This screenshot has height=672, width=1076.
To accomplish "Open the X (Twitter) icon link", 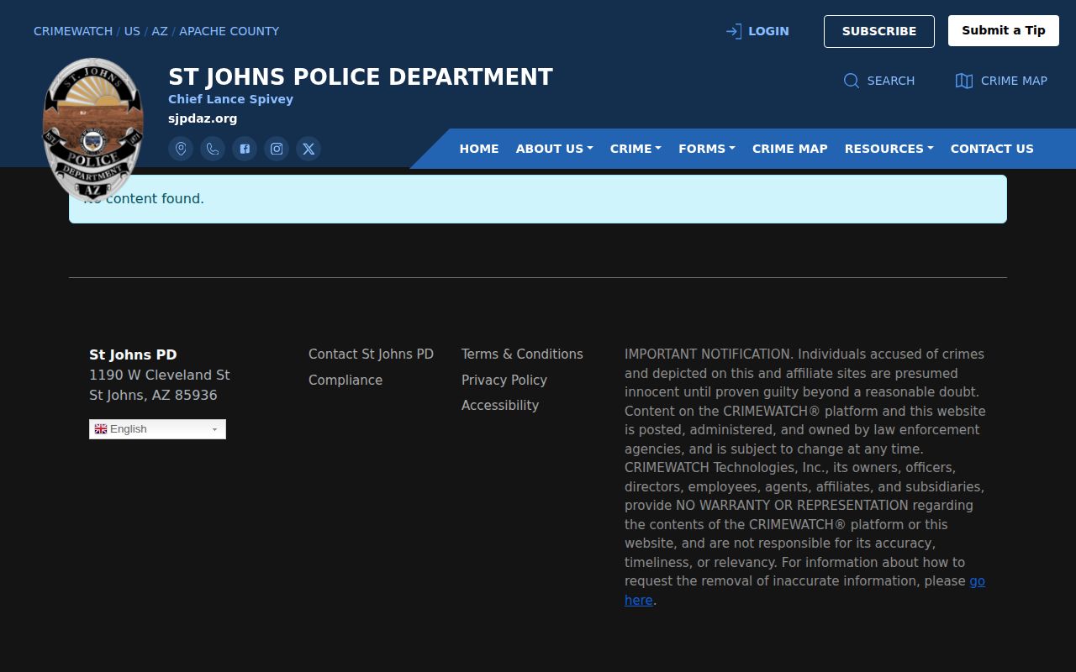I will [309, 149].
